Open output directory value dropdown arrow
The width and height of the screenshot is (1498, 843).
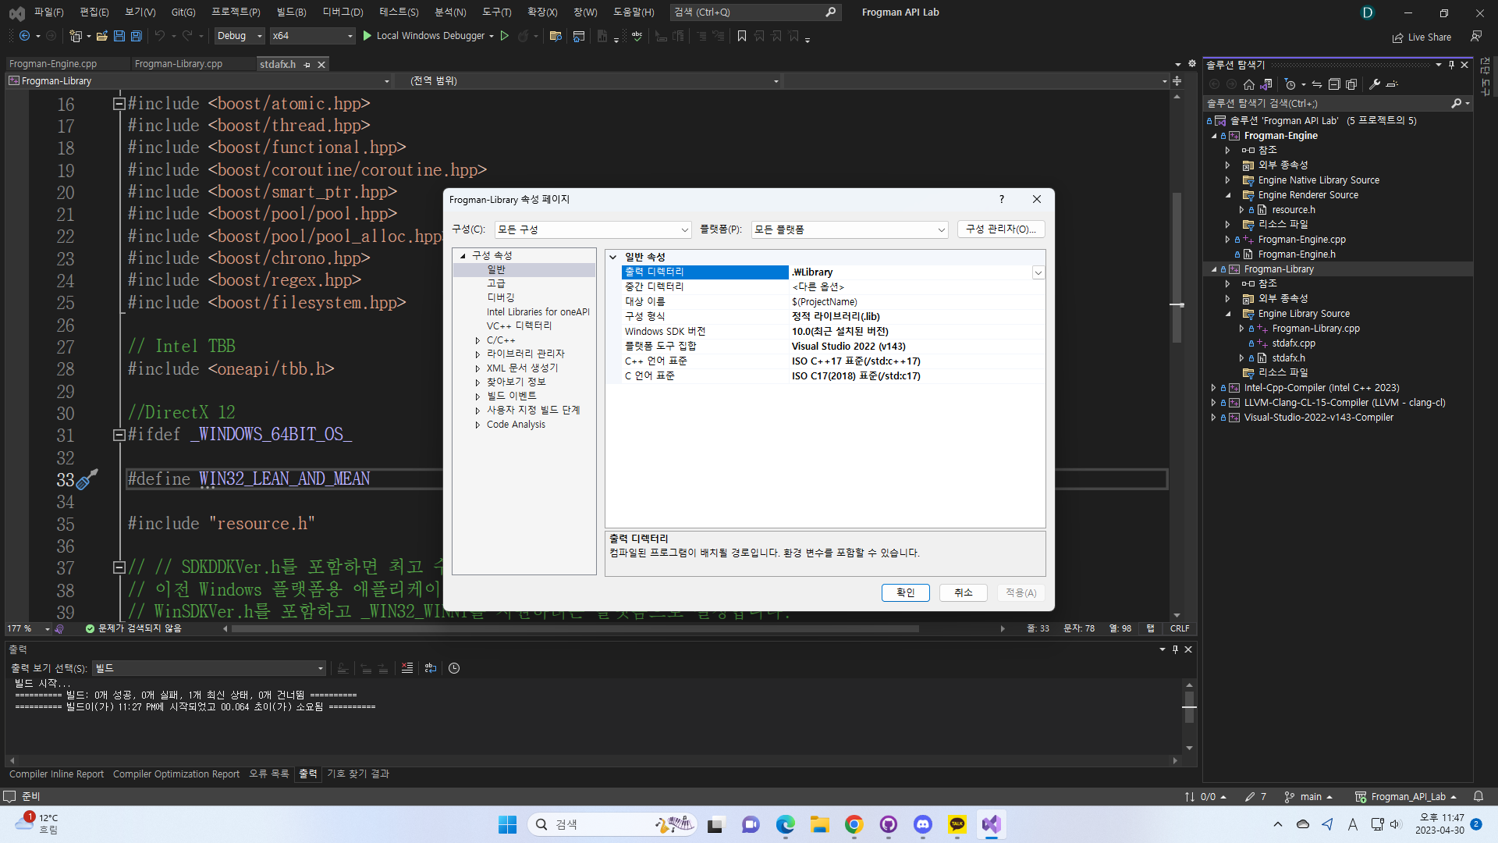[x=1038, y=272]
